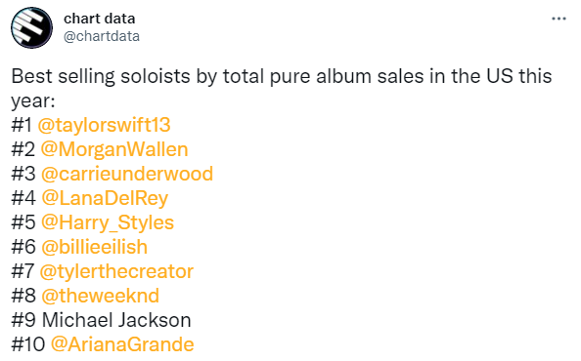Image resolution: width=581 pixels, height=361 pixels.
Task: Click the #1 rank label
Action: point(22,125)
